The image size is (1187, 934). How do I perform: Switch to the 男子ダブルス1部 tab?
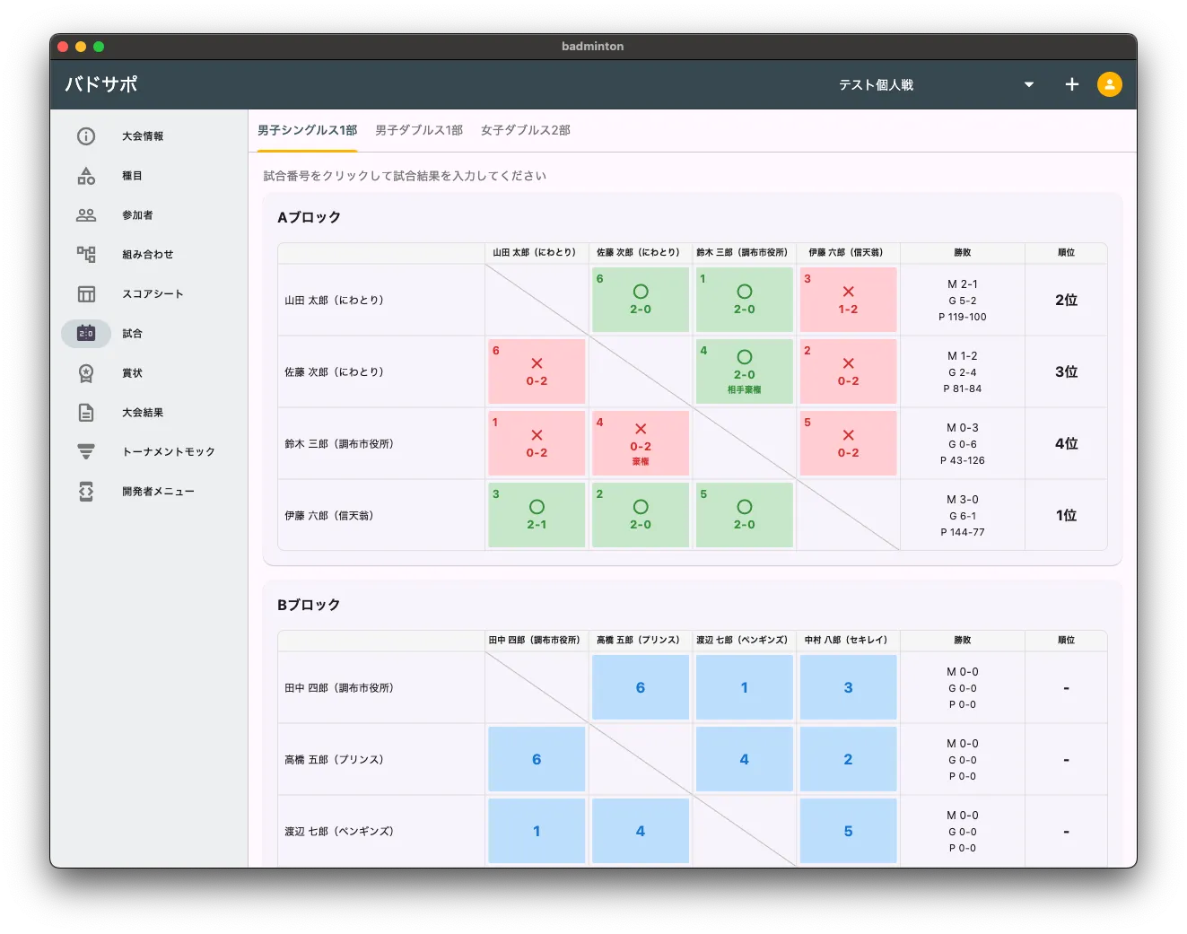(x=419, y=131)
